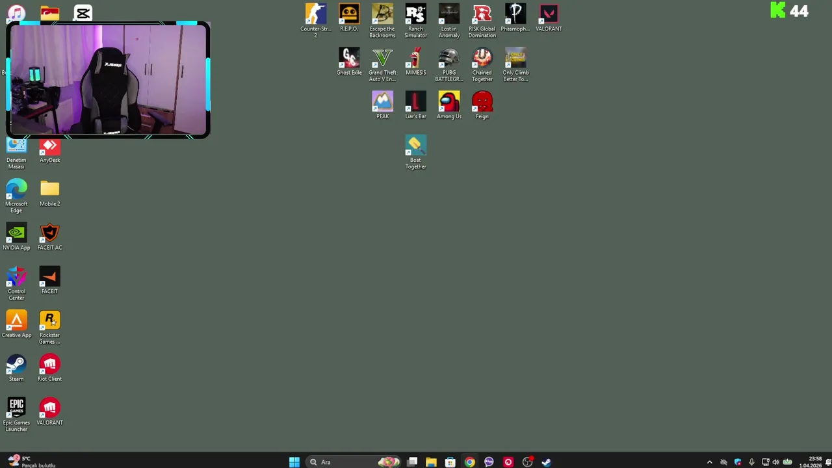
Task: Open the Rockstar Games Launcher shortcut
Action: [x=49, y=327]
